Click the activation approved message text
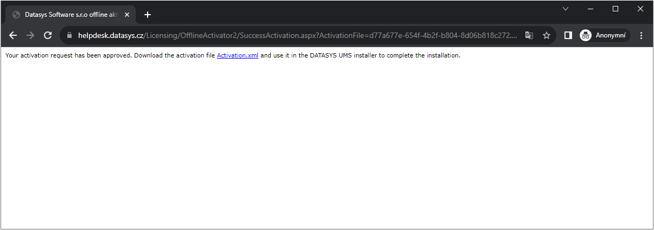Screen dimensions: 654x230 (x=109, y=55)
